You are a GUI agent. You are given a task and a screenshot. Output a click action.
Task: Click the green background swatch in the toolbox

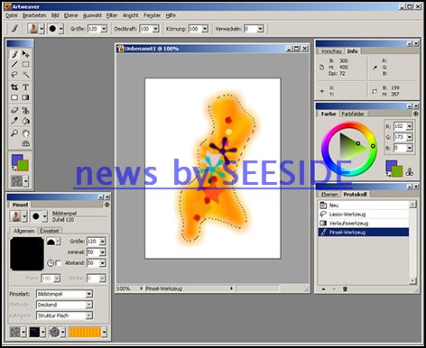click(23, 167)
